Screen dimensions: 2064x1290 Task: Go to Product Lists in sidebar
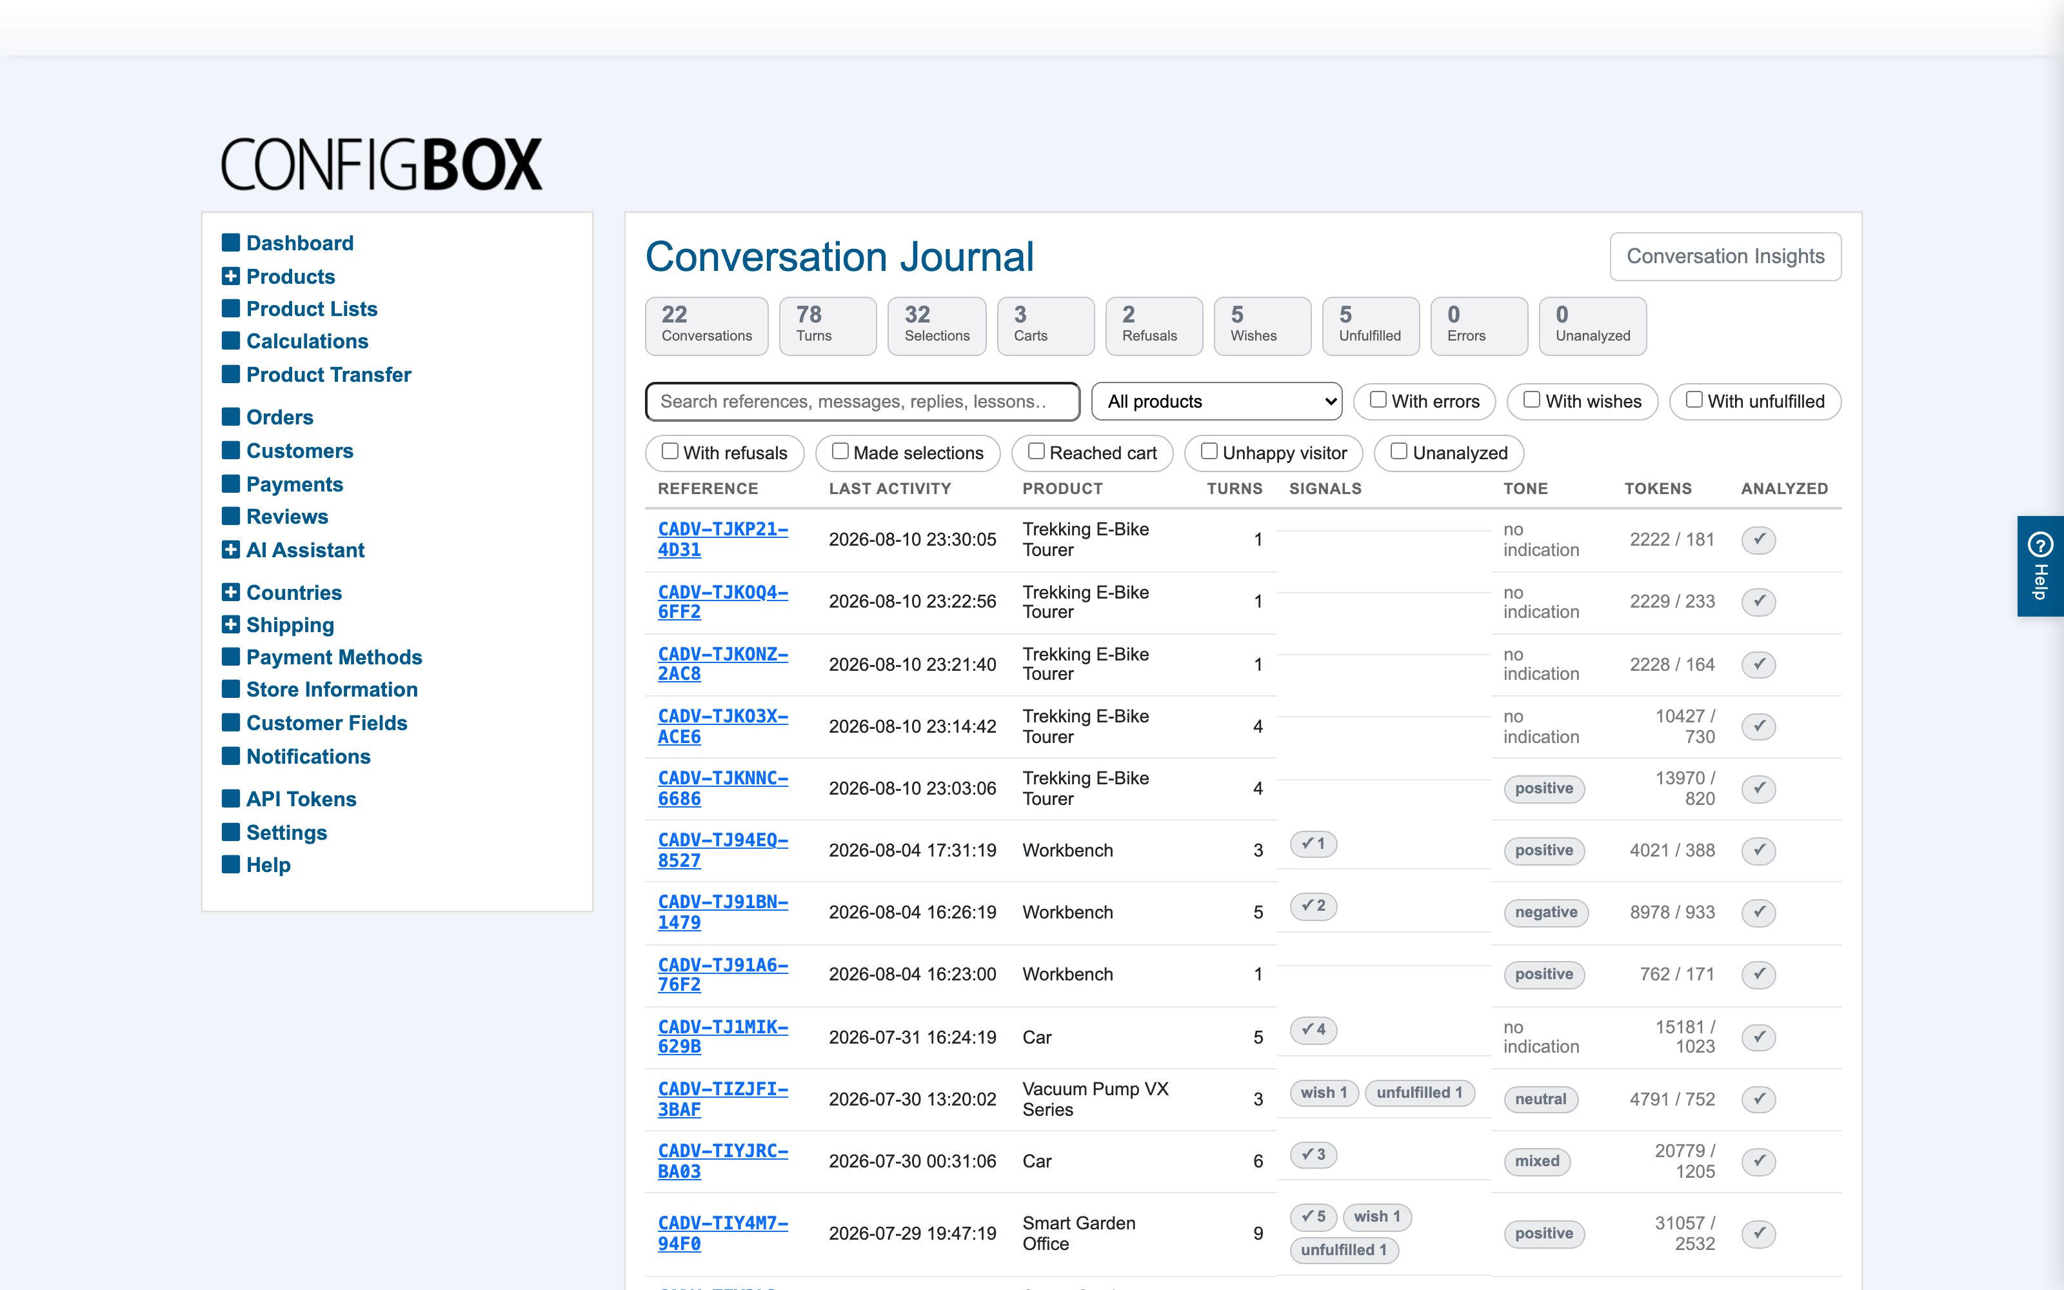click(x=312, y=309)
